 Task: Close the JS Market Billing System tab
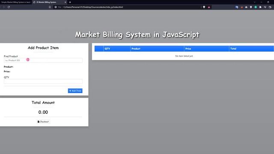(66, 2)
